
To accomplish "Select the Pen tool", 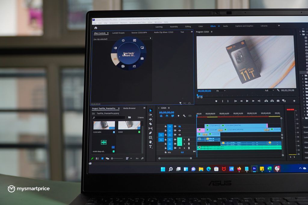I will click(150, 133).
